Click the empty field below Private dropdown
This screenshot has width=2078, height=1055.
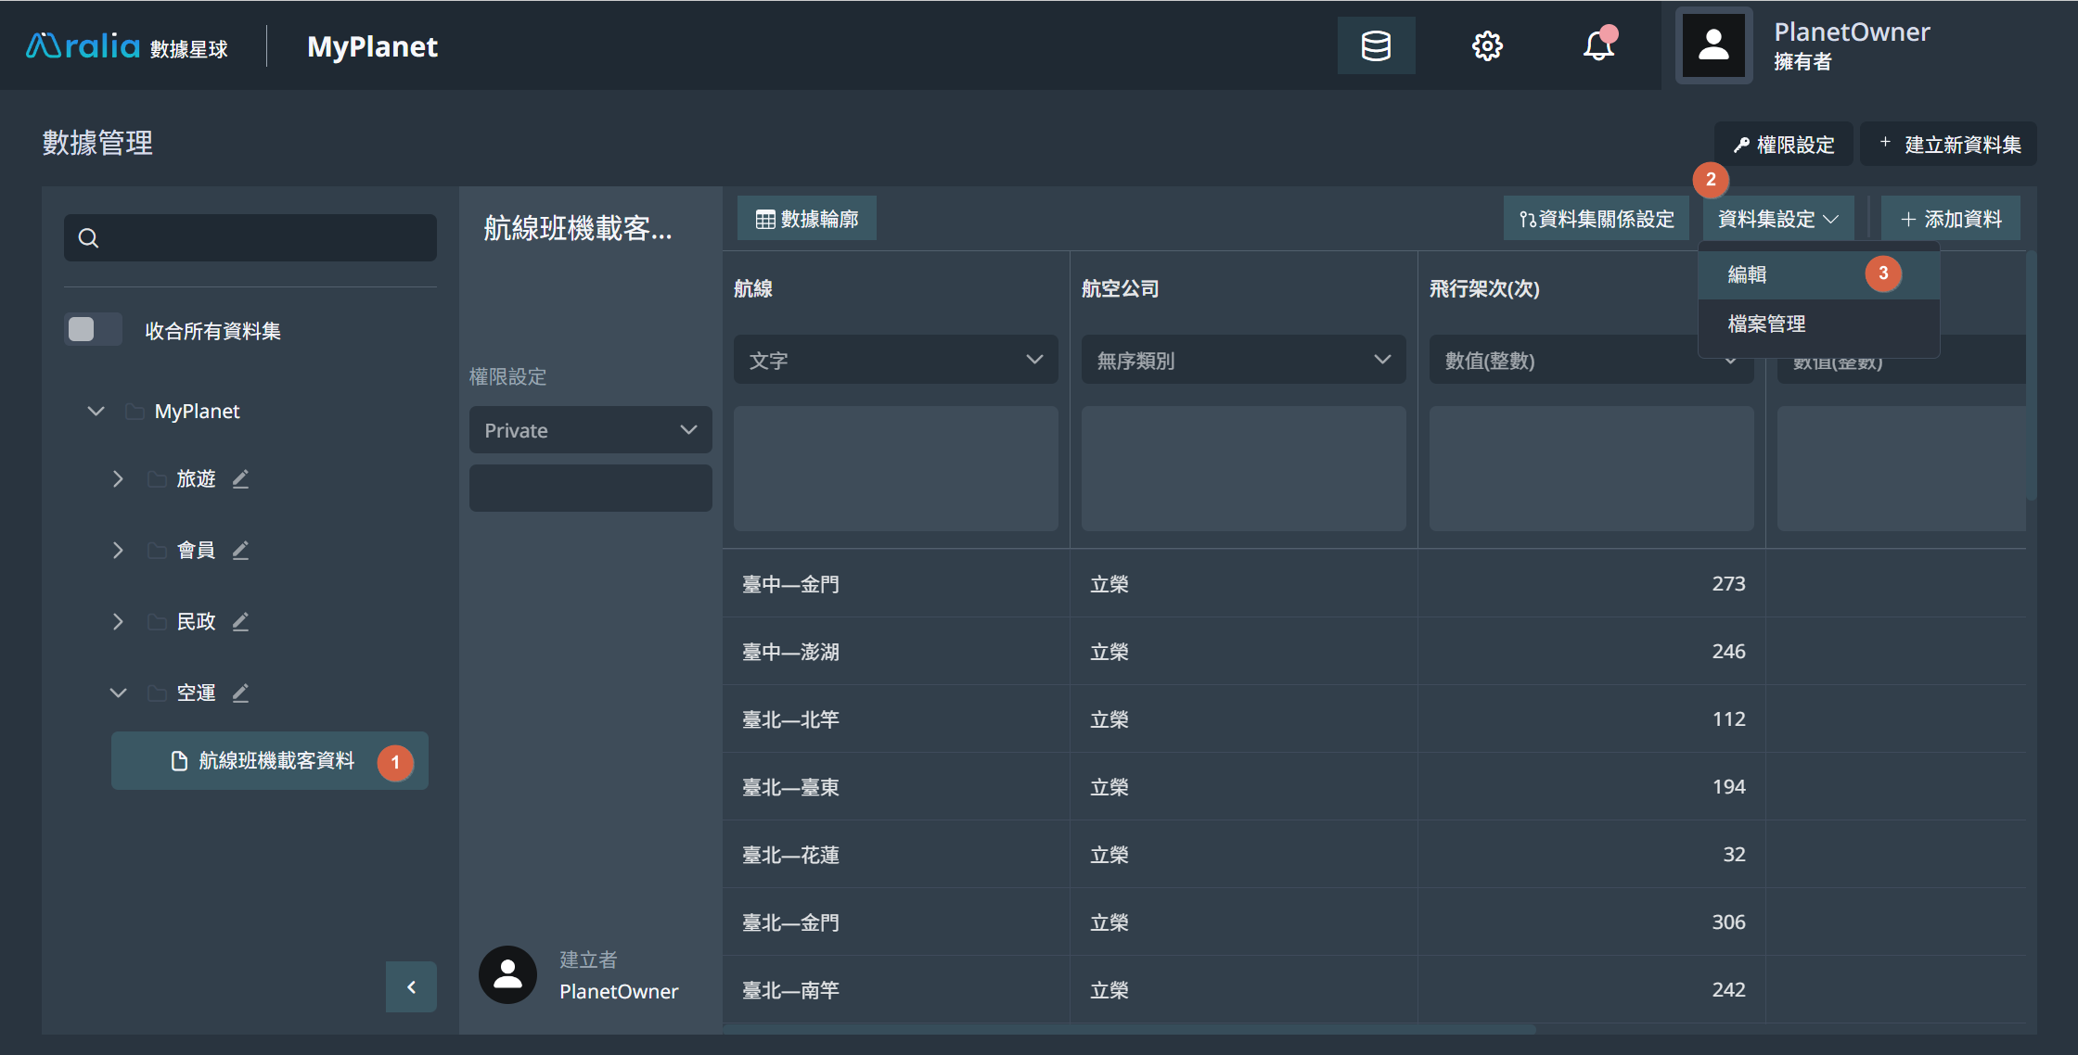590,488
